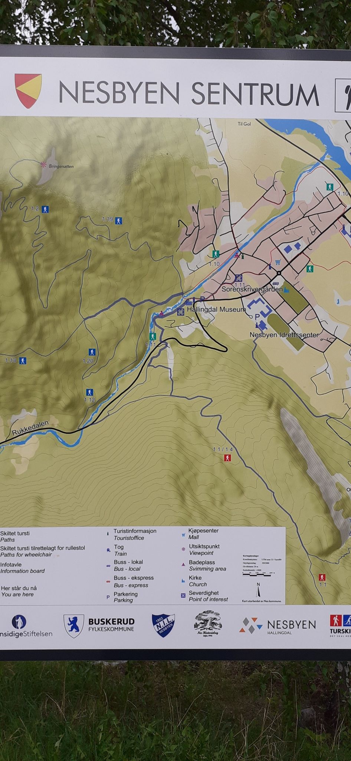Click the blue hiker marker labeled 1.20
The height and width of the screenshot is (761, 351).
pos(92,352)
